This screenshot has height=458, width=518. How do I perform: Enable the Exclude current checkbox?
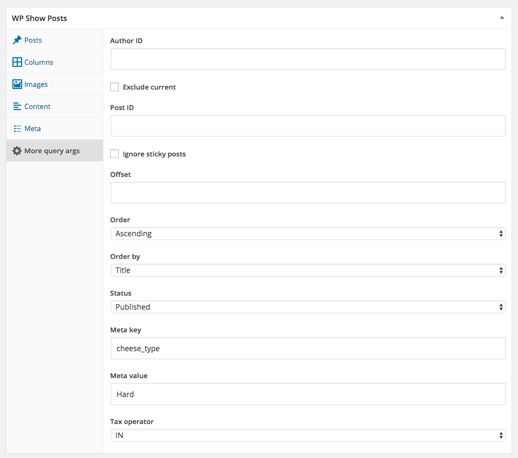[114, 87]
